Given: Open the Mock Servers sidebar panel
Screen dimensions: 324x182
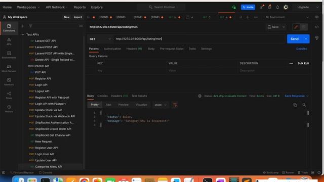Looking at the screenshot, I should 9,68.
